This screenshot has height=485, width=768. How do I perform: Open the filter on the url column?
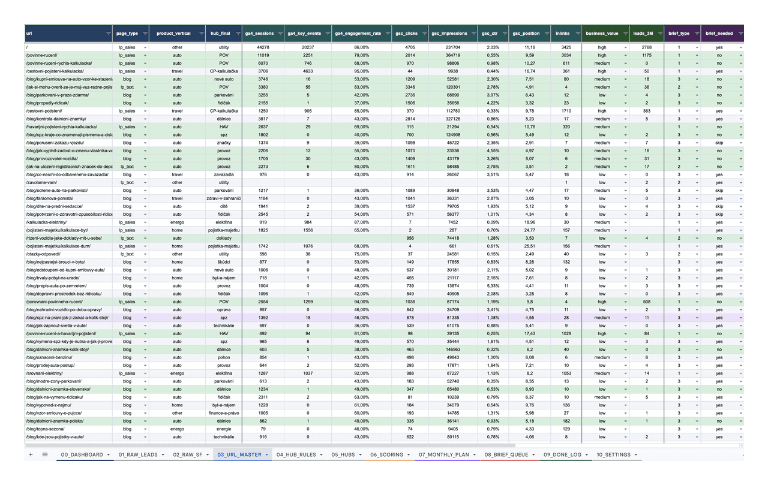point(108,34)
